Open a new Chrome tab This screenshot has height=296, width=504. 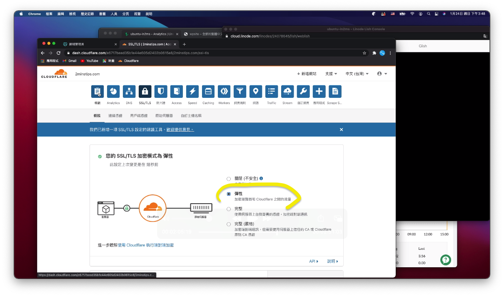click(x=185, y=44)
